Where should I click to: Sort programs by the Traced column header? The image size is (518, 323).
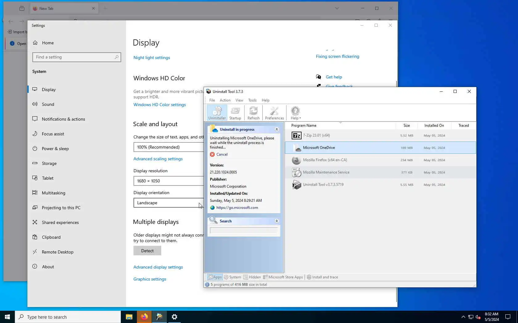pos(463,126)
